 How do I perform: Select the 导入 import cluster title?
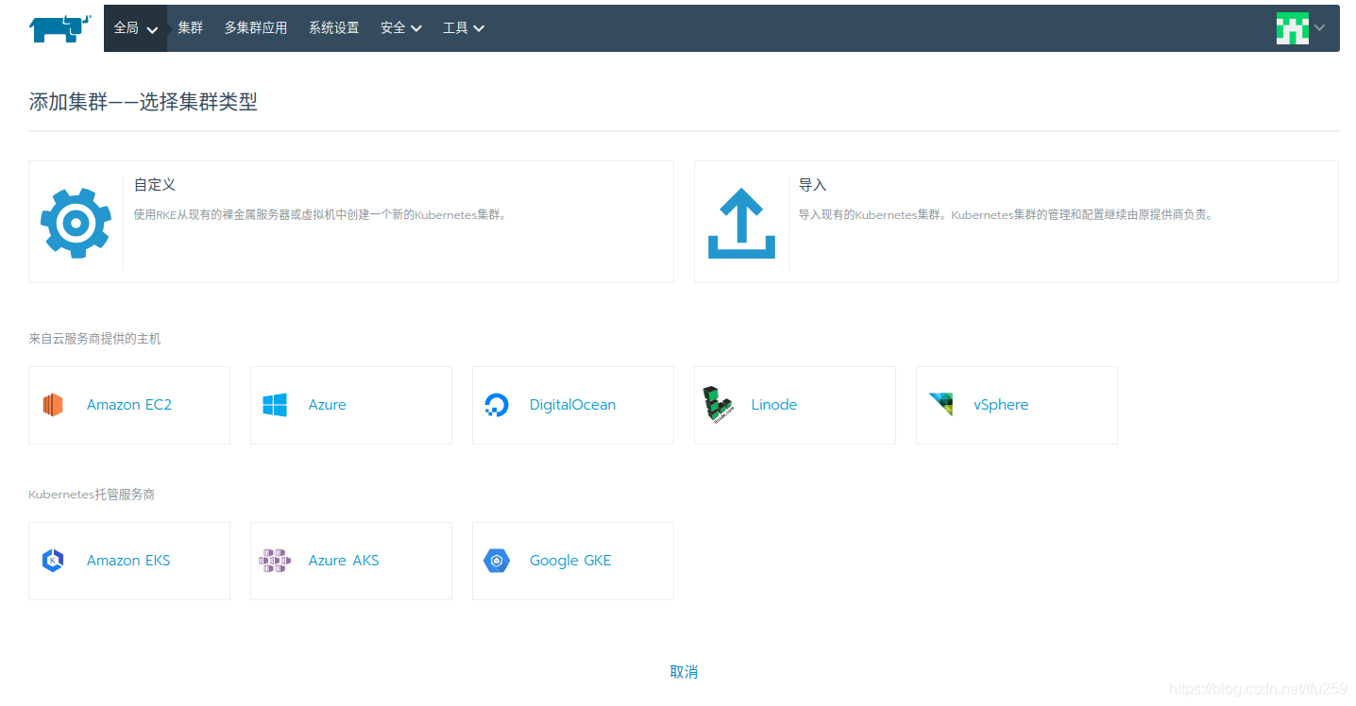[x=813, y=185]
